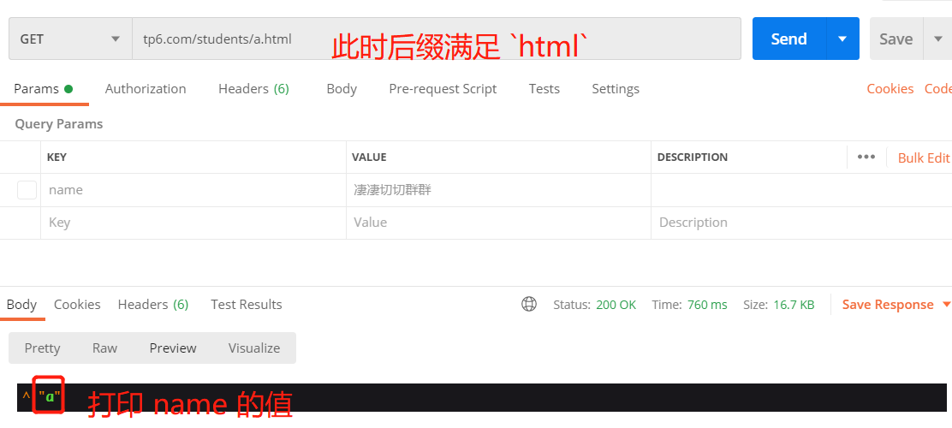Switch to the Authorization tab
This screenshot has width=952, height=428.
click(146, 89)
